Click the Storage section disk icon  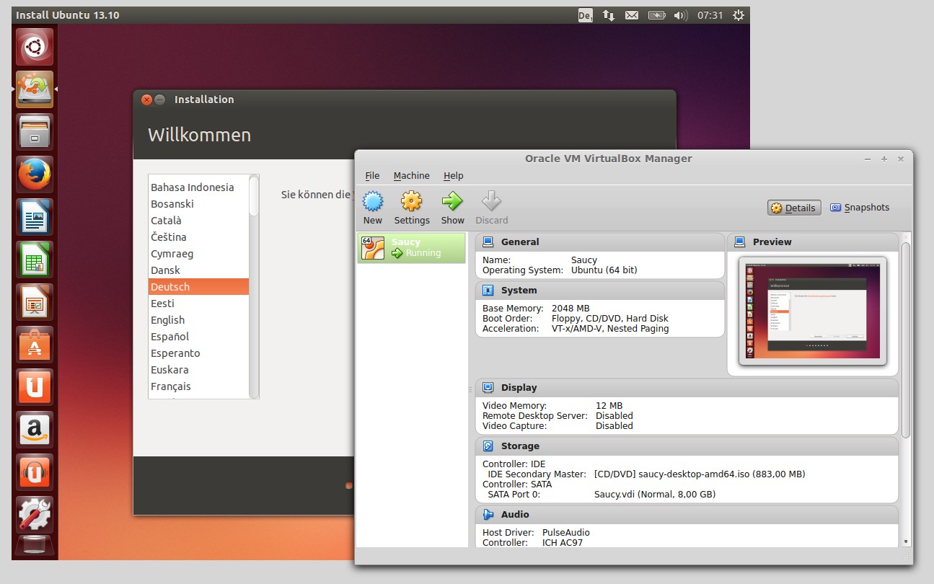[x=488, y=446]
